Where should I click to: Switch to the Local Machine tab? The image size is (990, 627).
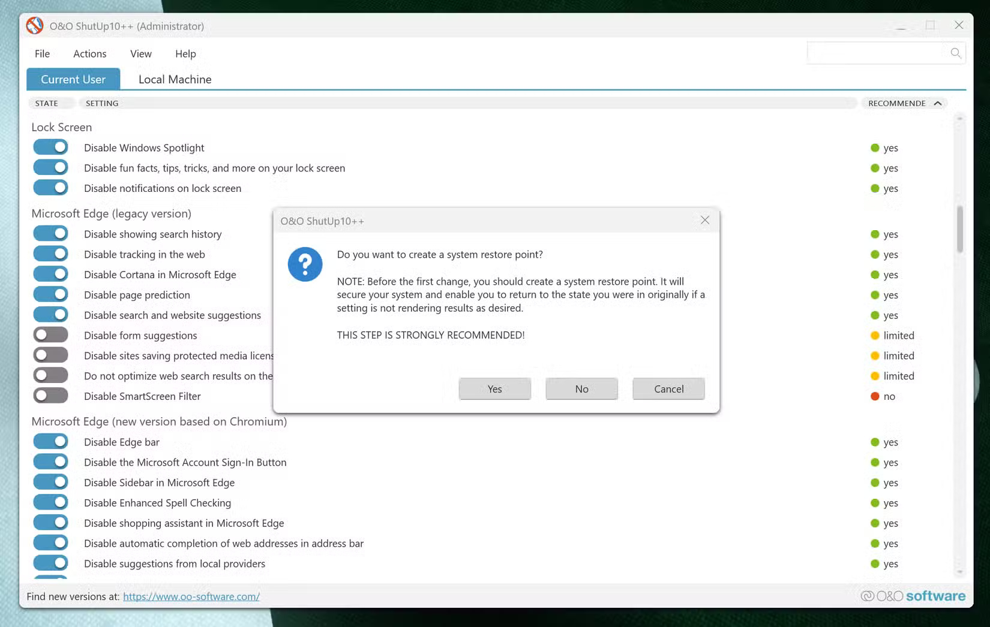pos(174,79)
